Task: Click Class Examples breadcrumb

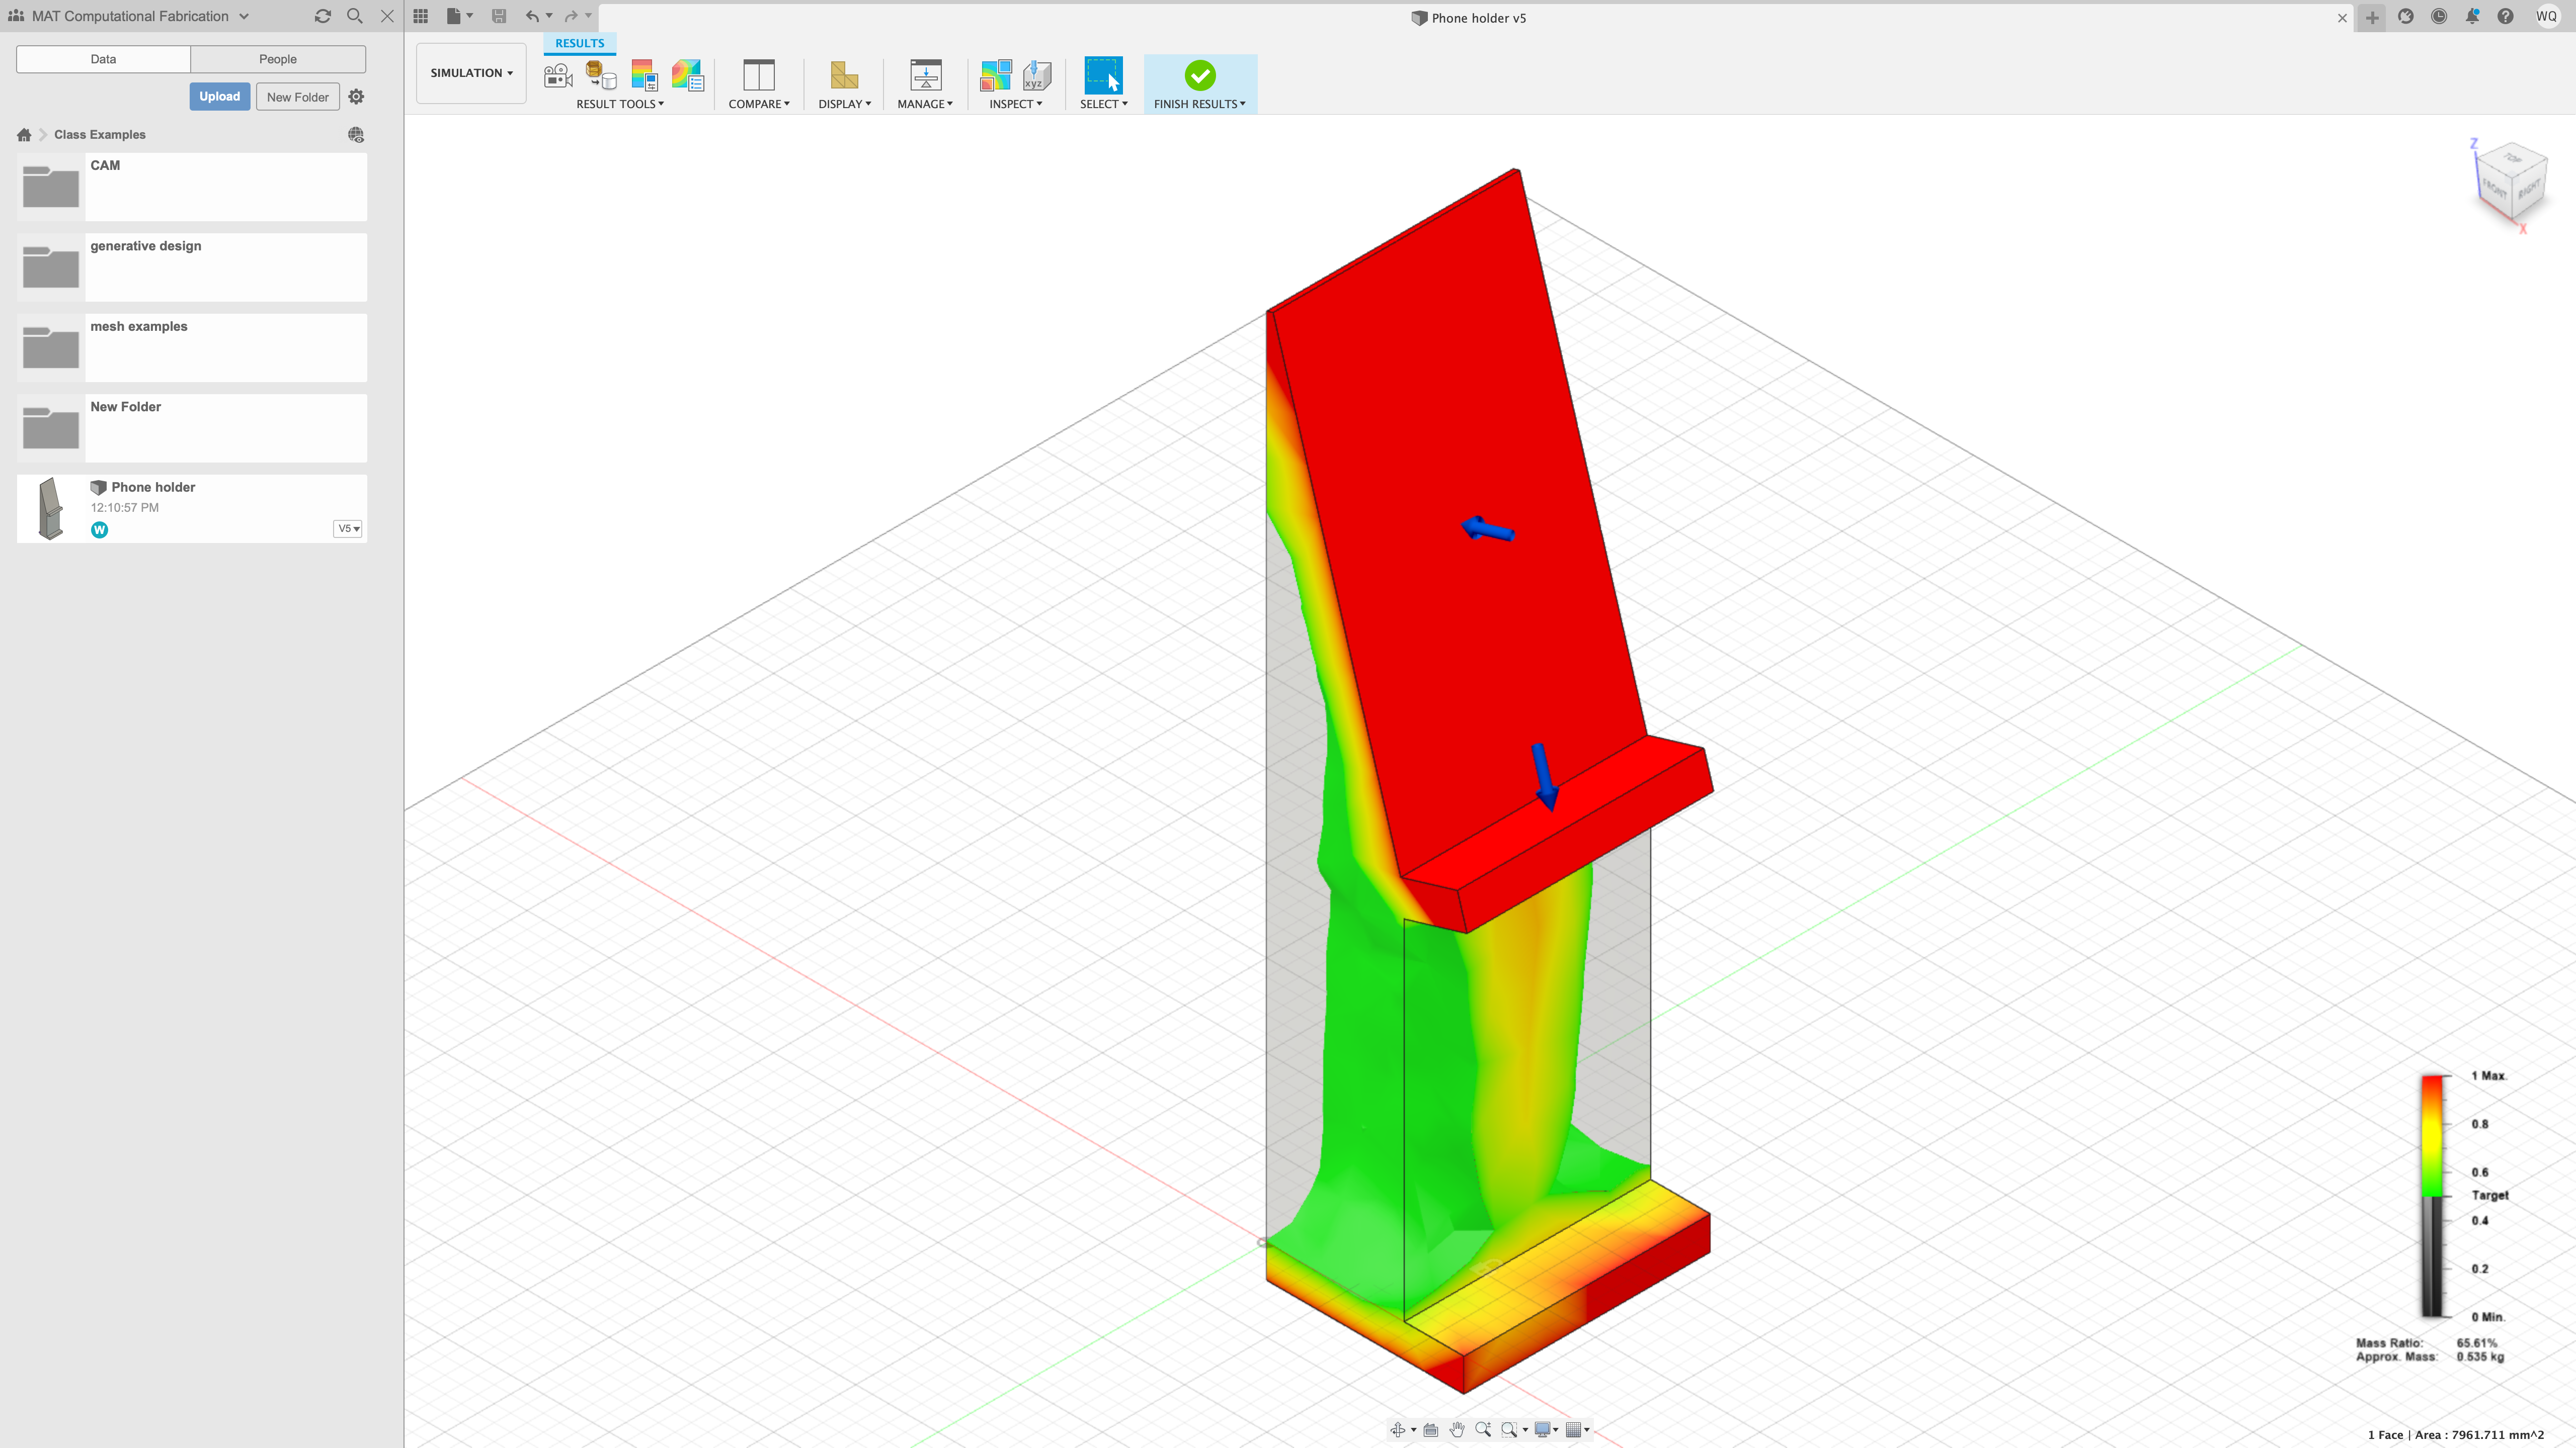Action: (100, 135)
